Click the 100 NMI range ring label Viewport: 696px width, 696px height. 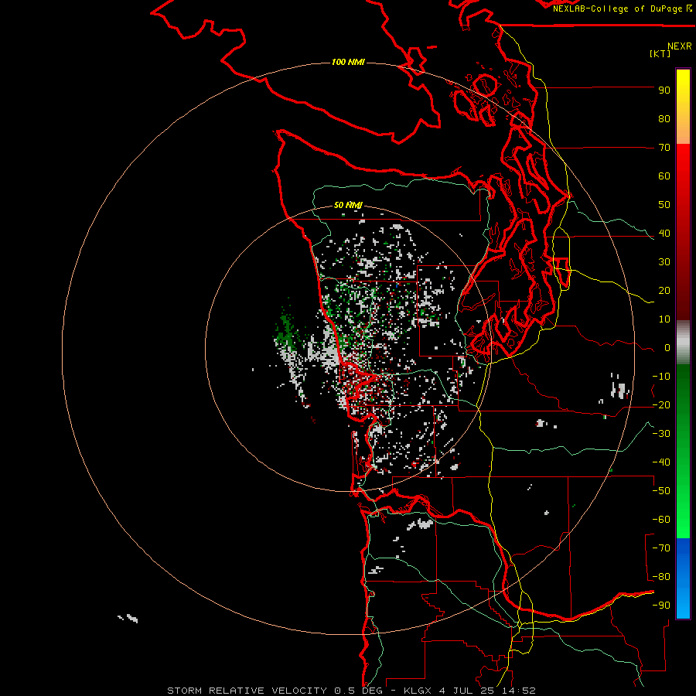coord(348,62)
